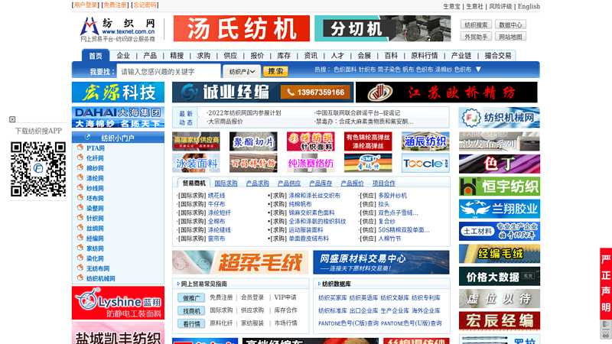Click the icon beside 化纤网
Viewport: 612px width, 344px height.
80,157
